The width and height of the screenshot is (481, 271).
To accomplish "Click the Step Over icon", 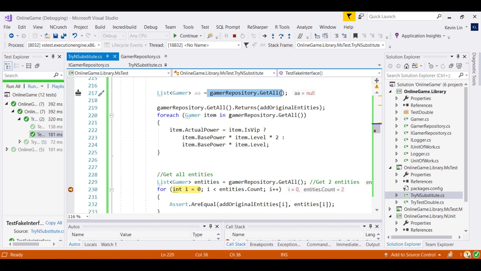I will (281, 36).
